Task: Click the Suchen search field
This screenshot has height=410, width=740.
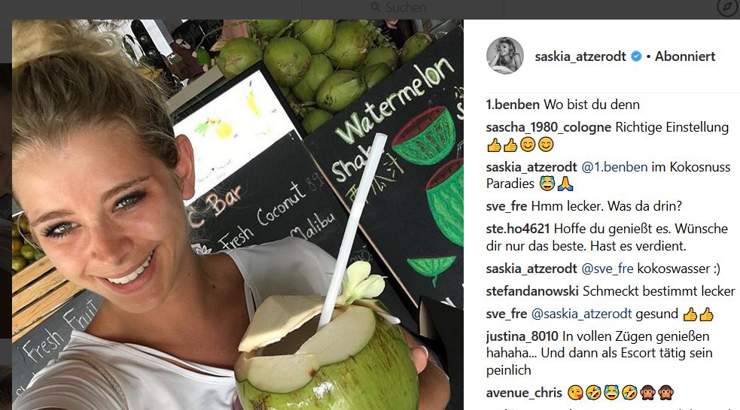Action: (403, 8)
